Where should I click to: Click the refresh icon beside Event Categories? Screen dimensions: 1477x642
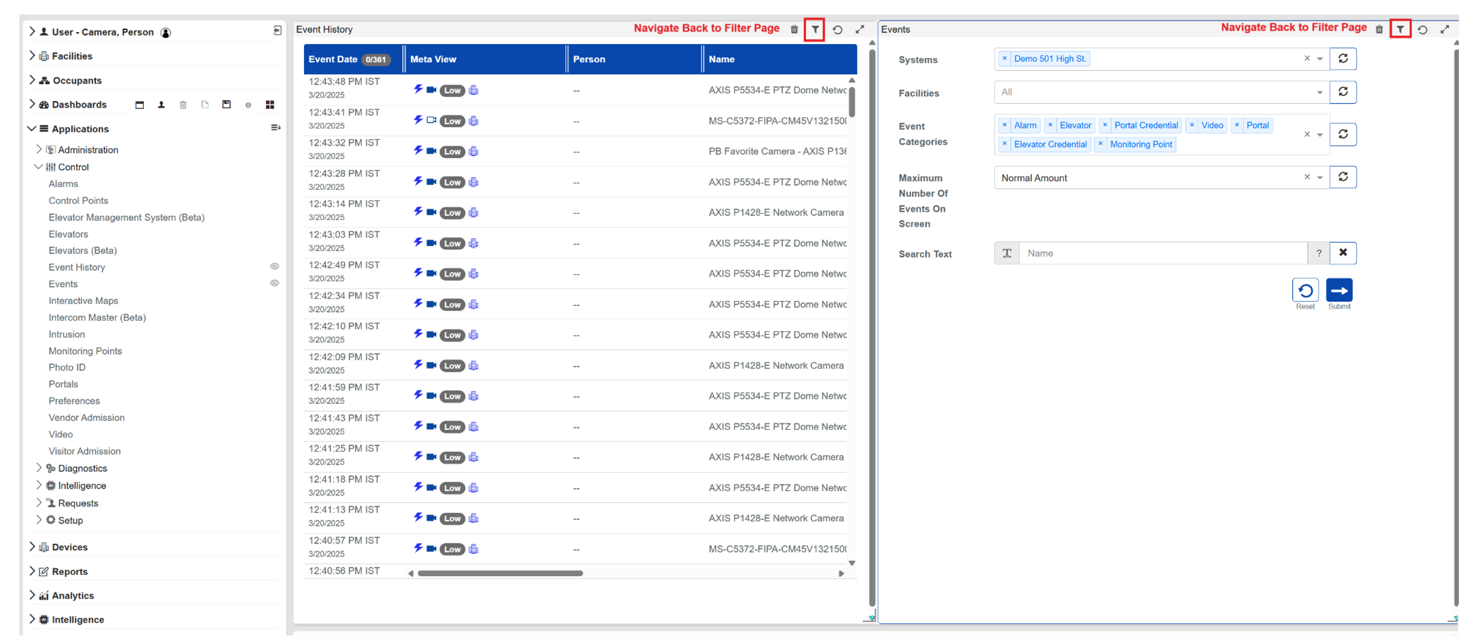1343,134
